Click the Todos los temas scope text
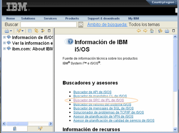Viewport: 179px width, 133px height. point(144,24)
